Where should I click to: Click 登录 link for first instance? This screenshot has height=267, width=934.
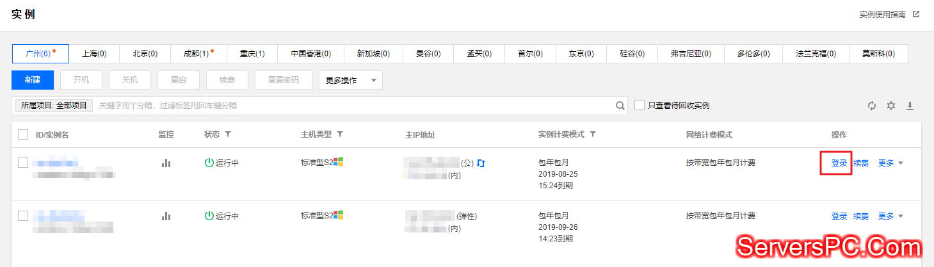(x=839, y=163)
